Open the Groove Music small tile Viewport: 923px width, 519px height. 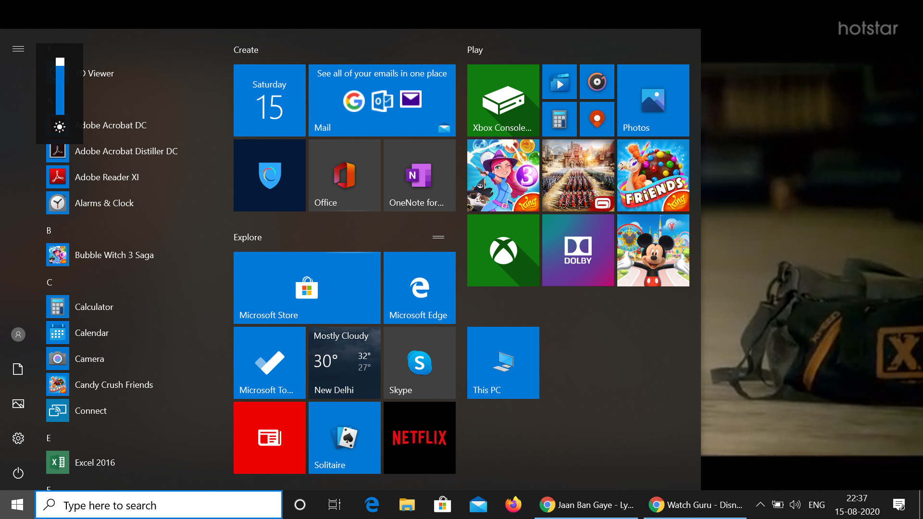pos(597,82)
